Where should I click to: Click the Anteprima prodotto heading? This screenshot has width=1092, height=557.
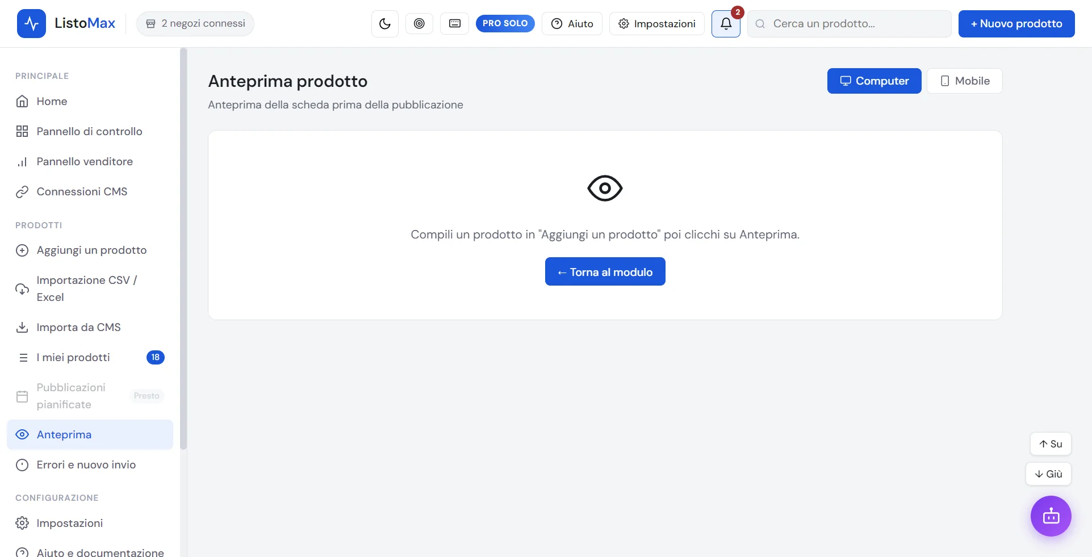[x=287, y=81]
